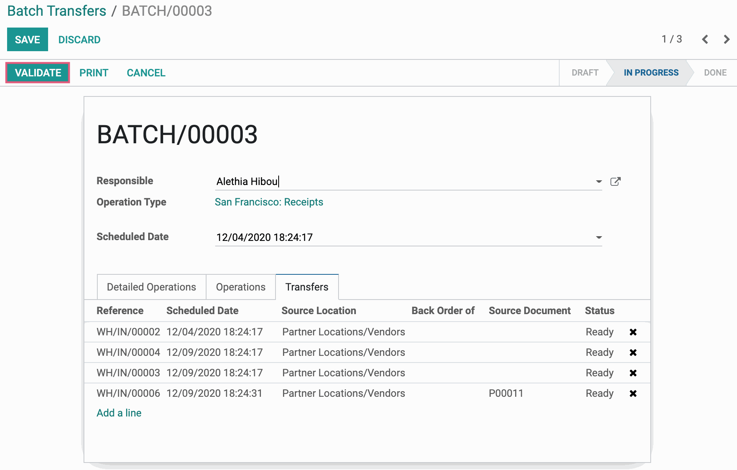Screen dimensions: 737x470
Task: Switch to the Operations tab
Action: [241, 287]
